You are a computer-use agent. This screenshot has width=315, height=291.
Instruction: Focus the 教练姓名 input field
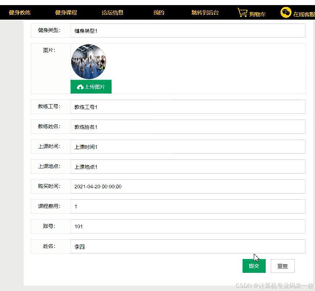coord(188,127)
